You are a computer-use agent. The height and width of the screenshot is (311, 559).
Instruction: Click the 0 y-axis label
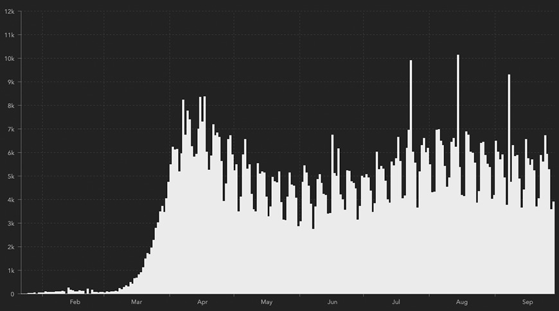tap(12, 294)
